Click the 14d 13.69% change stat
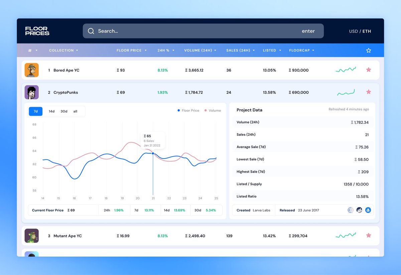Screen dimensions: 401x275 point(174,210)
